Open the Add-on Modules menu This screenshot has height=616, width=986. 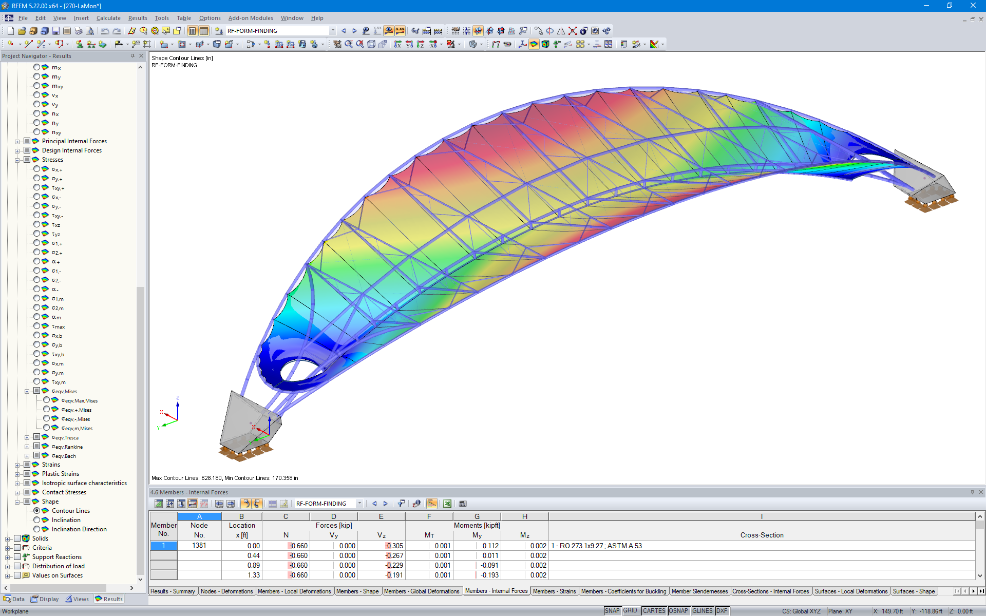[250, 18]
